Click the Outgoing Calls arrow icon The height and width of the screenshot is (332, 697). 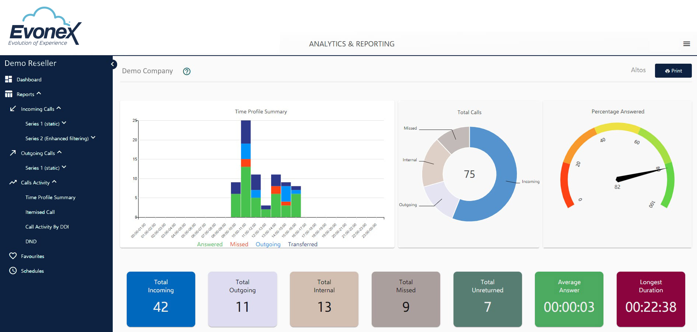pyautogui.click(x=13, y=153)
